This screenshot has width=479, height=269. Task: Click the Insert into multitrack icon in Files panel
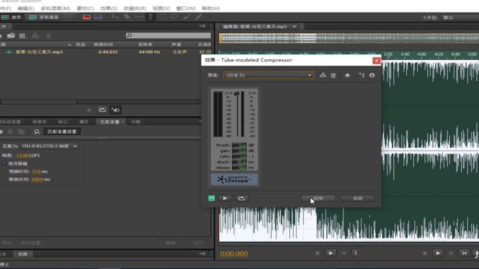point(35,36)
